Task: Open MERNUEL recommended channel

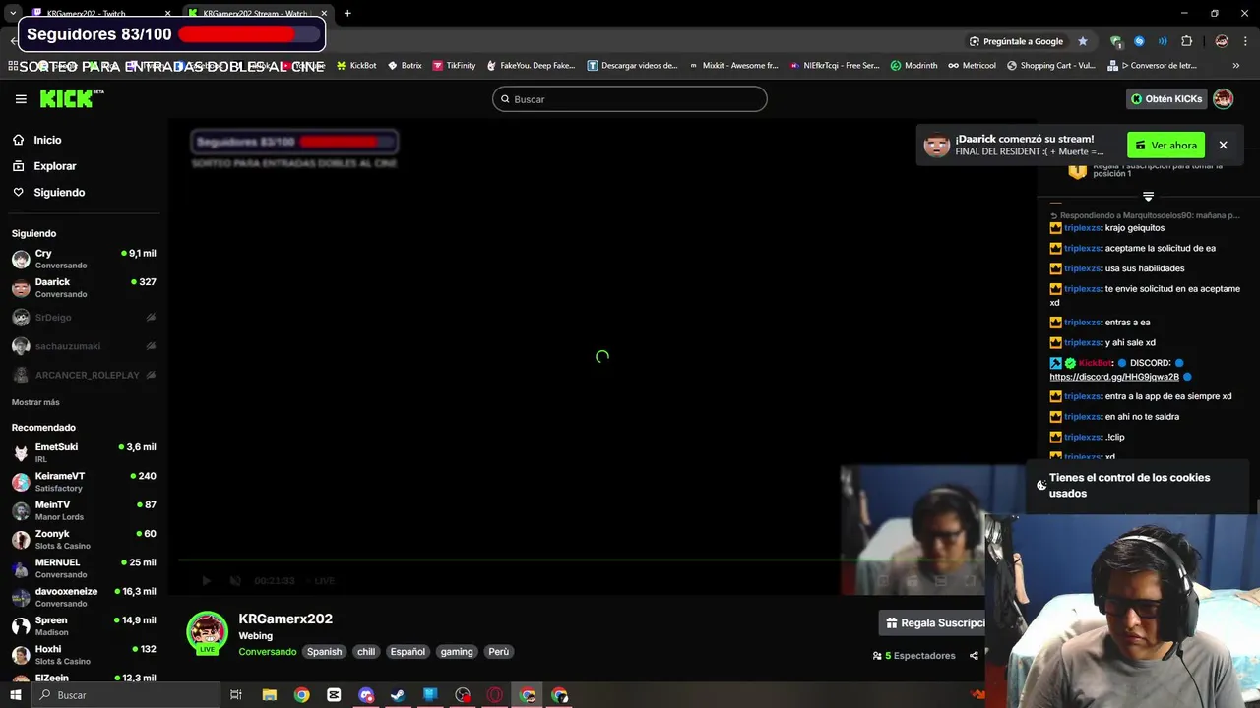Action: (x=84, y=567)
